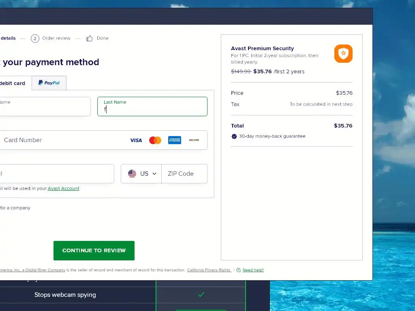Open the Avast Account link
The width and height of the screenshot is (415, 311).
[x=64, y=188]
